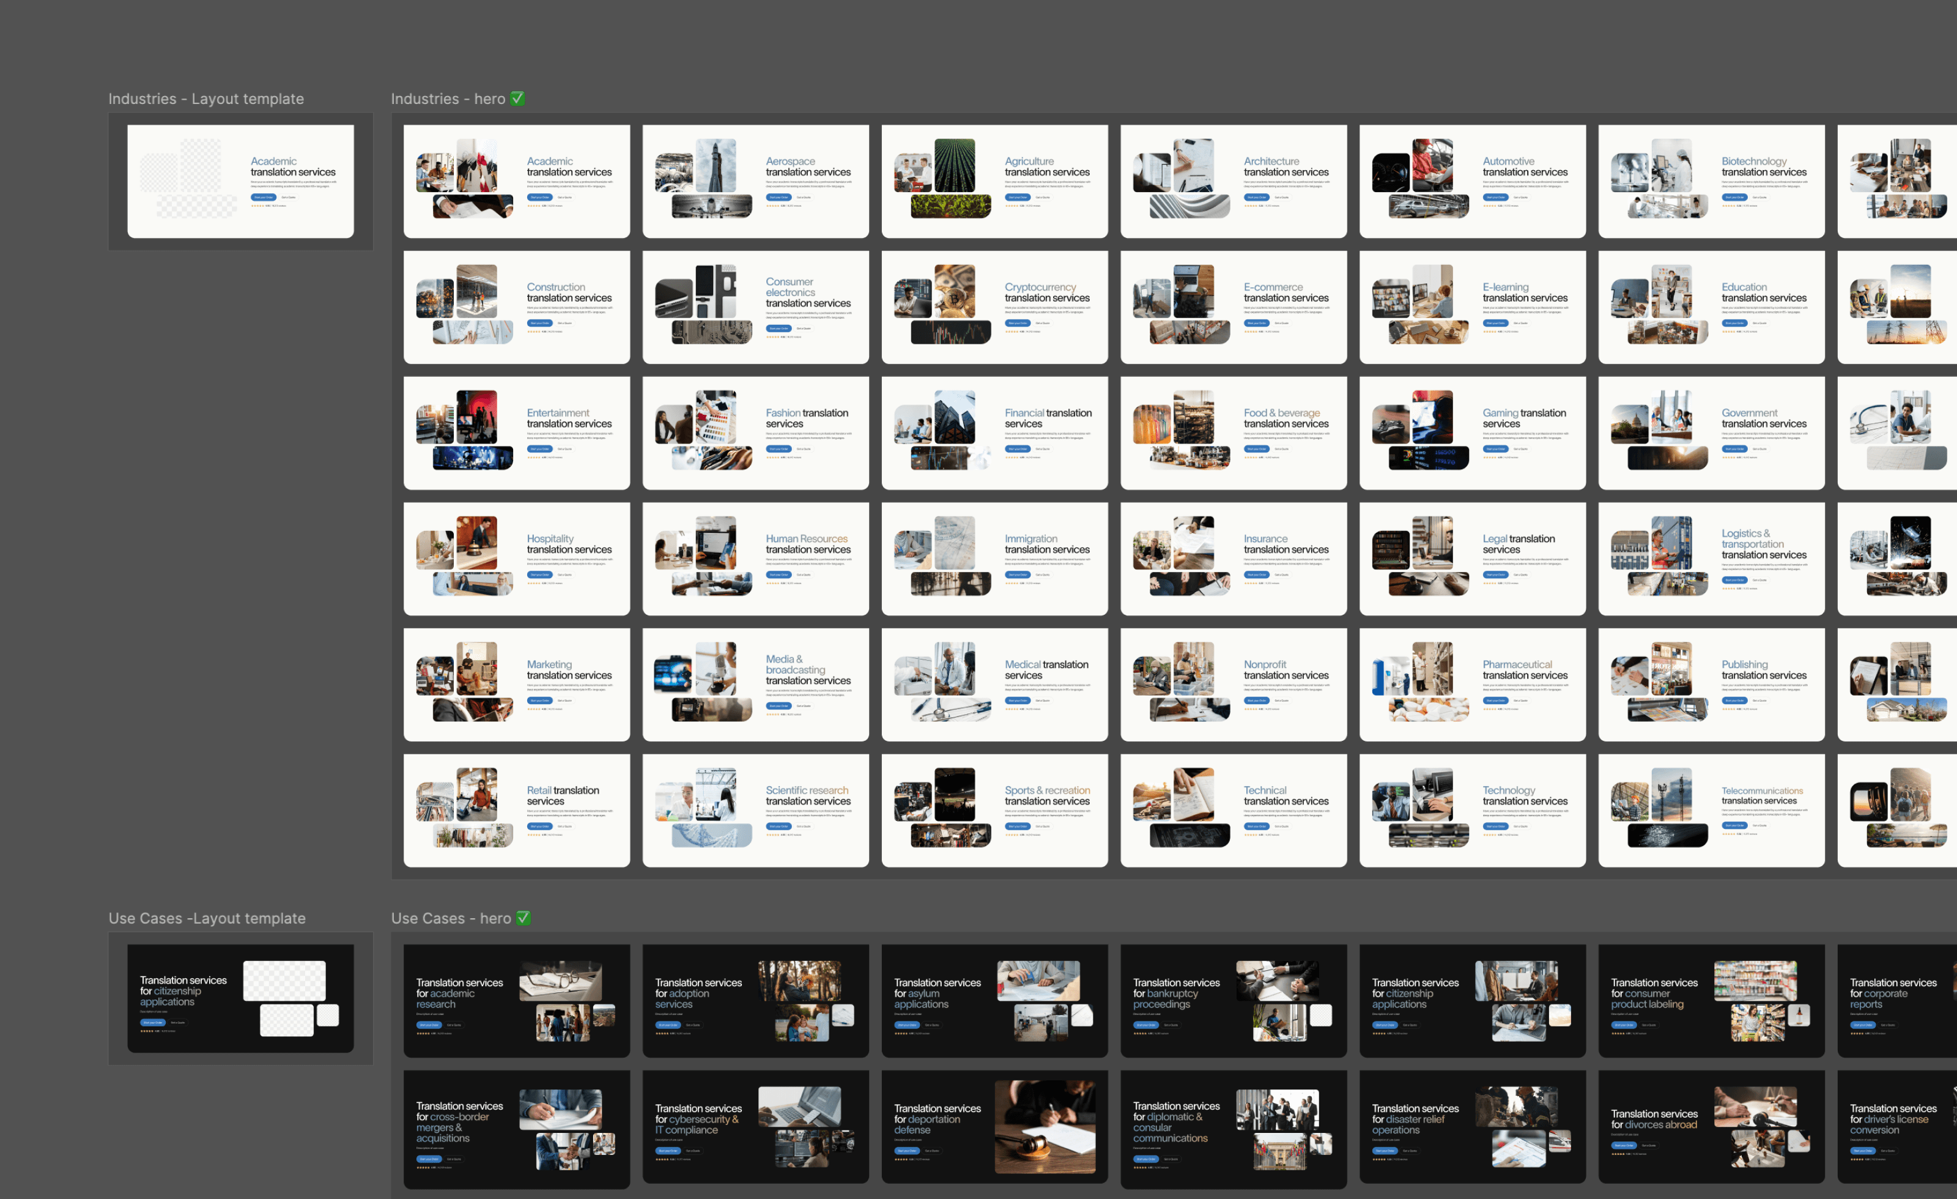Image resolution: width=1957 pixels, height=1199 pixels.
Task: Select the citizenship frame in Use Cases Layout template
Action: coord(241,999)
